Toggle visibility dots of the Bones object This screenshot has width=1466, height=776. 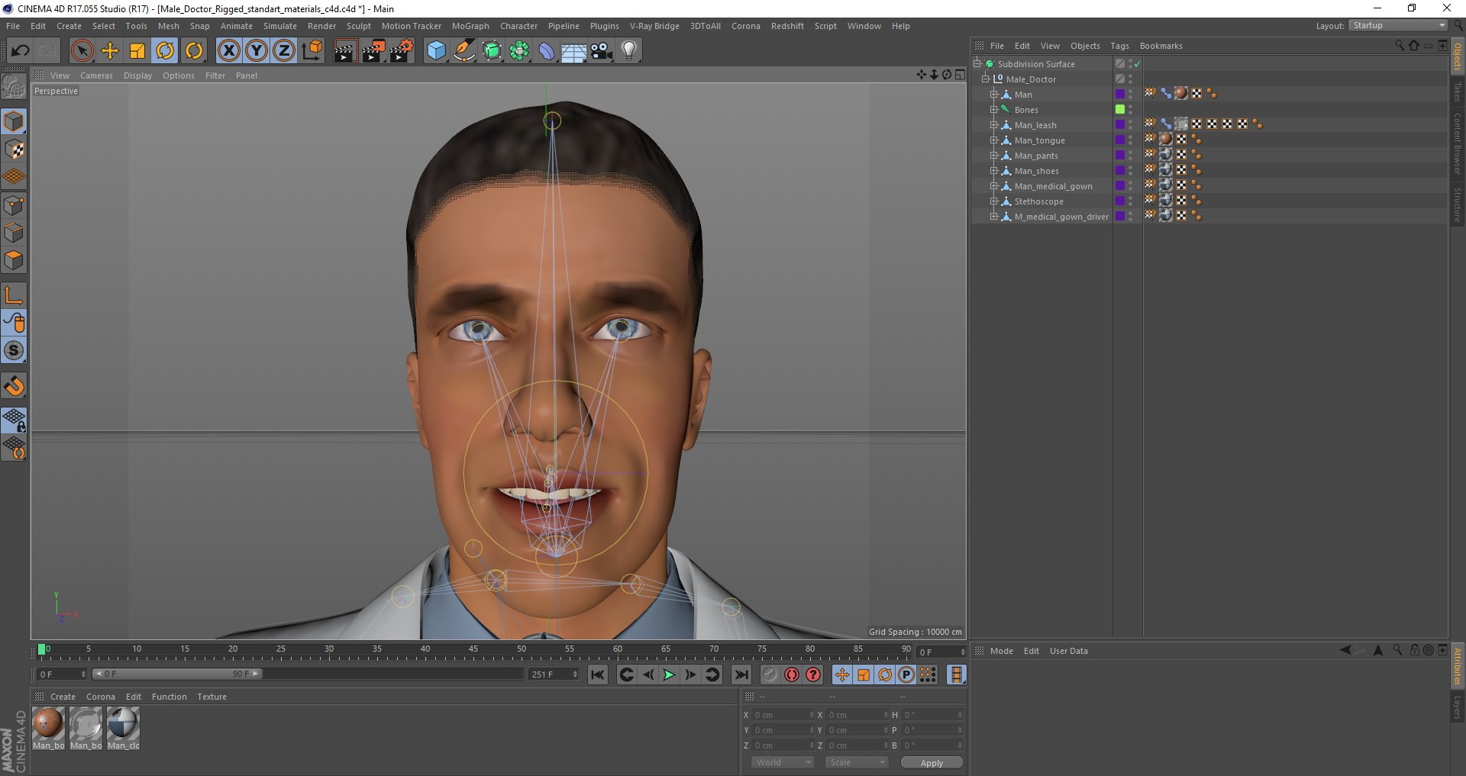point(1131,110)
